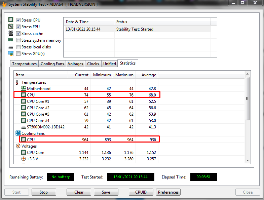Click the cache chip icon beside Stress cache
Screen dimensions: 264x200
click(x=11, y=33)
